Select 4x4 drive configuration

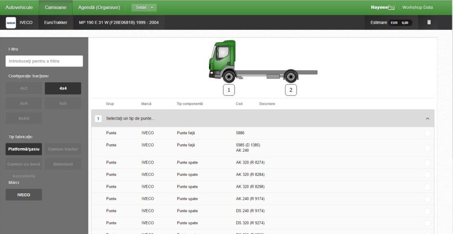coord(63,88)
